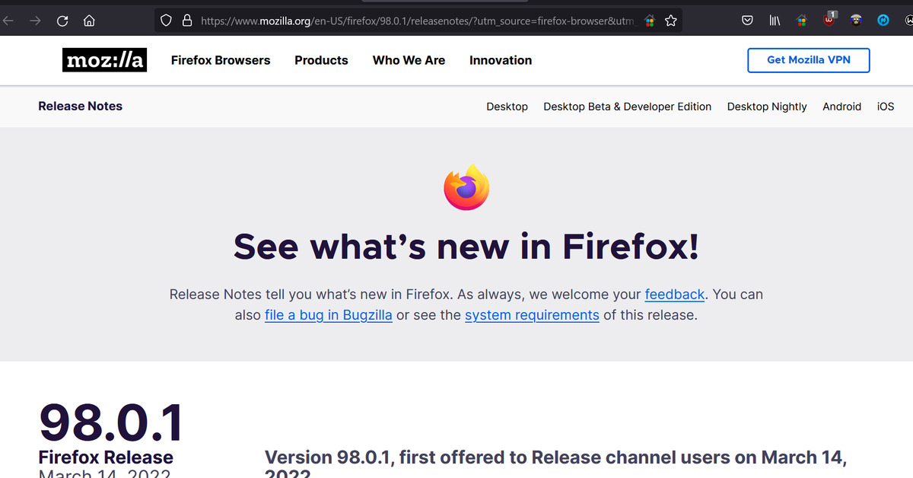Open the Products menu

[x=321, y=60]
